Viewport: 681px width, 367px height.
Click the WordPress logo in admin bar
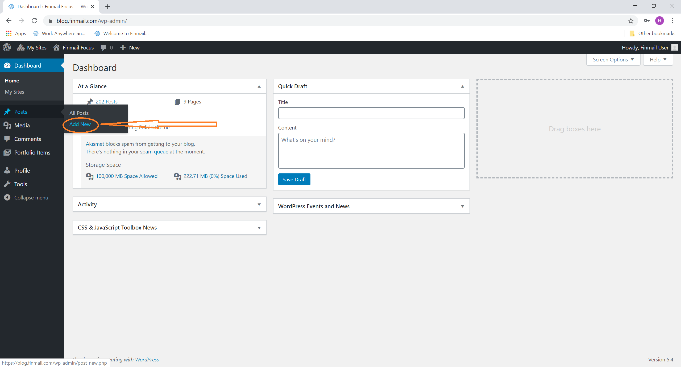point(7,47)
